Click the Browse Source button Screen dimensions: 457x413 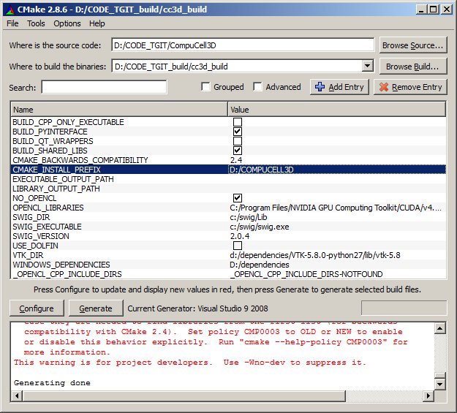click(x=413, y=45)
